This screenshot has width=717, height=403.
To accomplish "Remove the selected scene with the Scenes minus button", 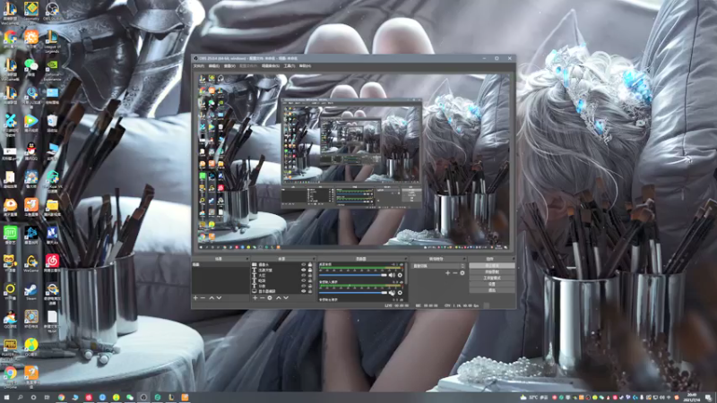I will pos(203,298).
